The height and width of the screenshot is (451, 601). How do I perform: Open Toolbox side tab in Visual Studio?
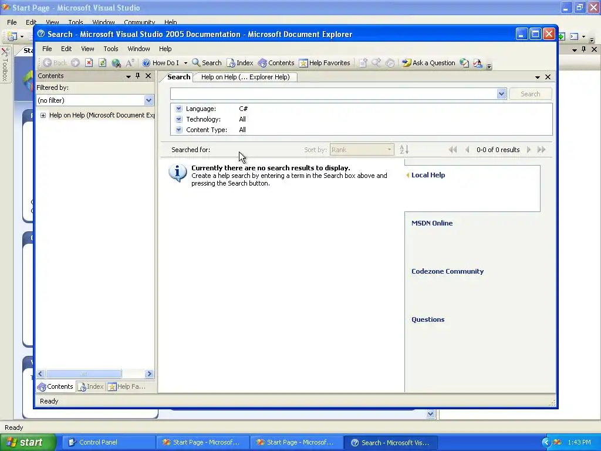pyautogui.click(x=5, y=65)
